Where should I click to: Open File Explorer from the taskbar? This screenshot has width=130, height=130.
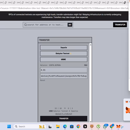tap(58, 127)
